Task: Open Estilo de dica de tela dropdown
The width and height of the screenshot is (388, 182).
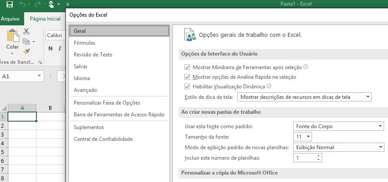Action: click(x=304, y=97)
